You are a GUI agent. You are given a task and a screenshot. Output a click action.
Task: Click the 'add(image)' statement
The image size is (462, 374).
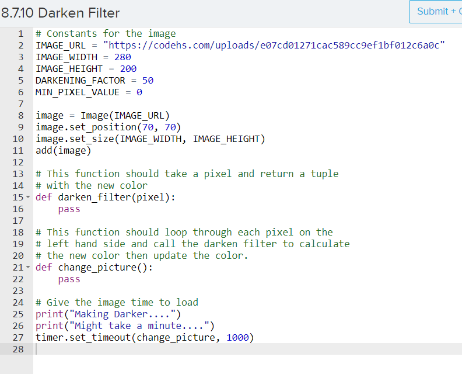(64, 151)
